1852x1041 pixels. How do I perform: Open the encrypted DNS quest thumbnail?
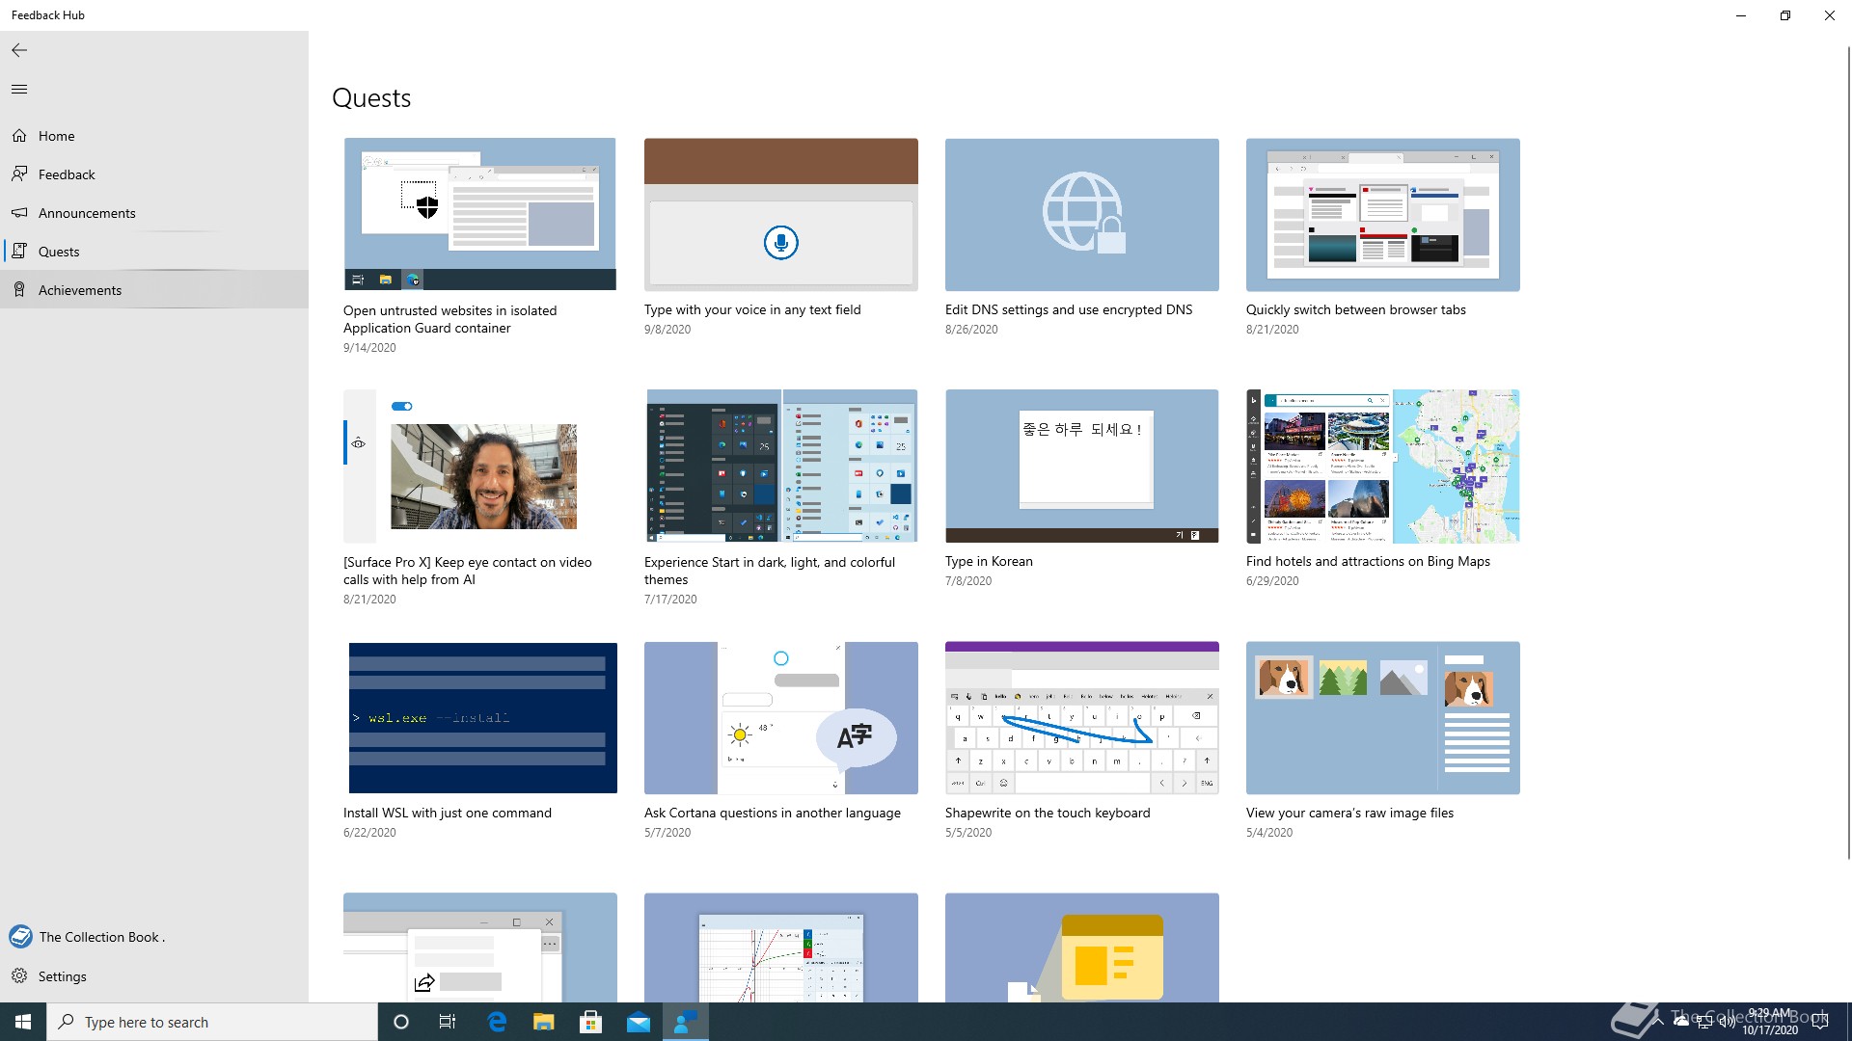pos(1082,214)
